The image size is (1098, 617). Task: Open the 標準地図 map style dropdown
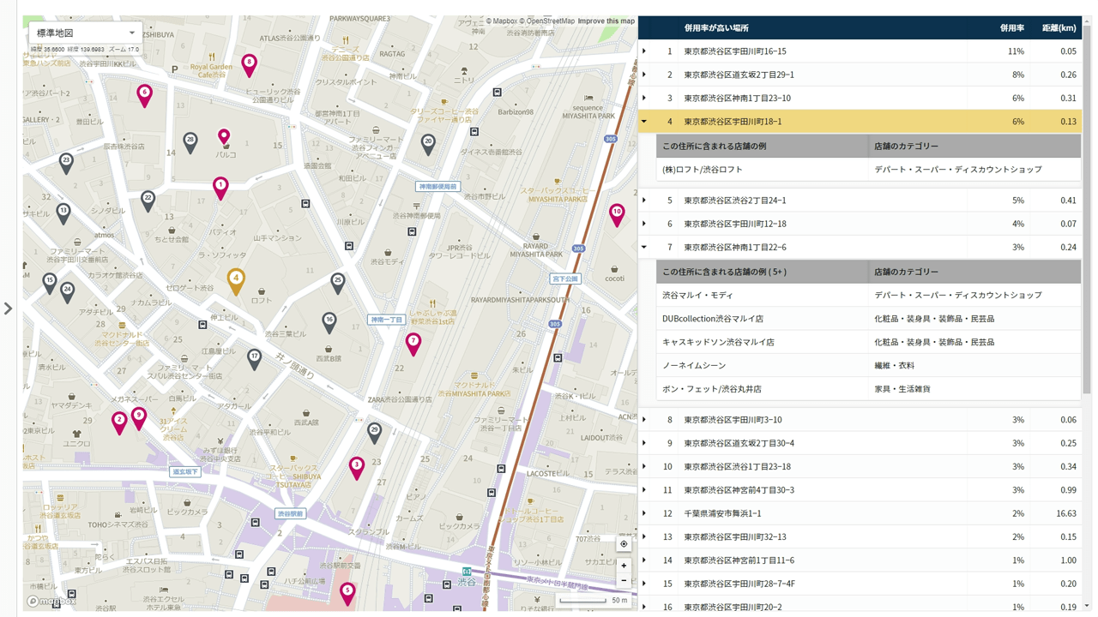85,33
